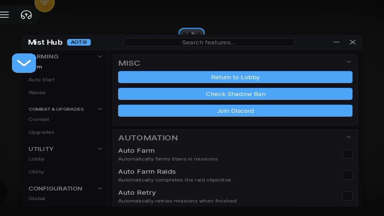Click the "Auto Retry" option label
Image resolution: width=384 pixels, height=216 pixels.
tap(137, 193)
